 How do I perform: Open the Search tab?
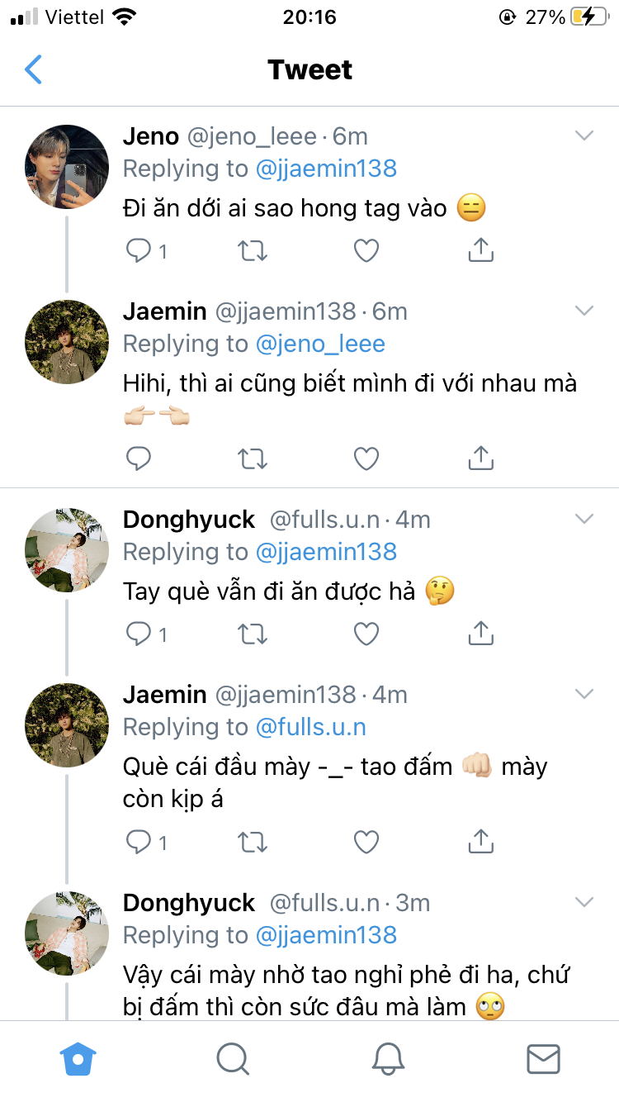(x=233, y=1057)
